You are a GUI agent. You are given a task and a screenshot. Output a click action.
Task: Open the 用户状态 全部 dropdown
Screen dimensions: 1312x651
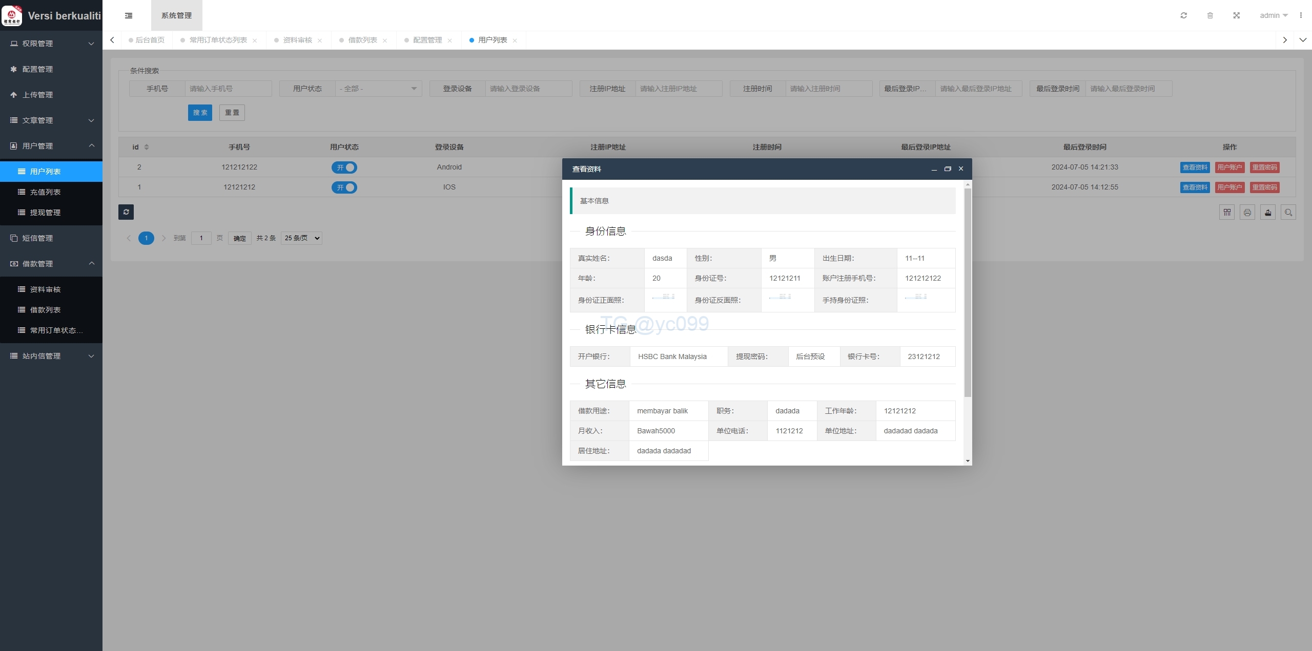pos(378,89)
